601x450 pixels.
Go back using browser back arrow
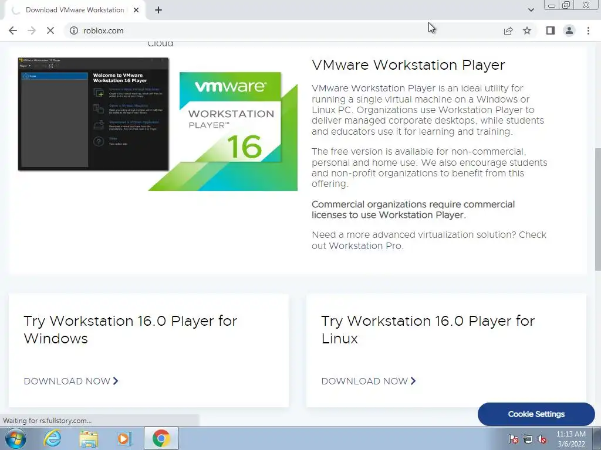click(13, 30)
